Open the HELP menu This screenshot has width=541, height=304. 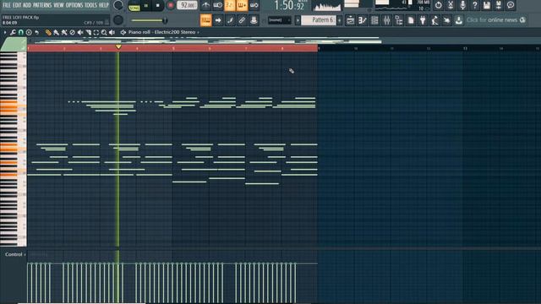[x=103, y=5]
